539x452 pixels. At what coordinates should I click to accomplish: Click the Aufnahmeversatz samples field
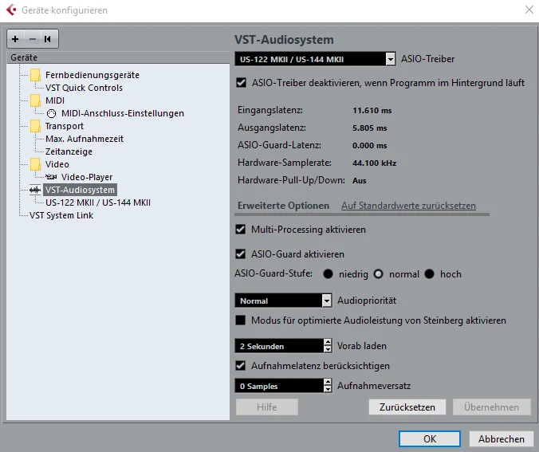pos(279,386)
